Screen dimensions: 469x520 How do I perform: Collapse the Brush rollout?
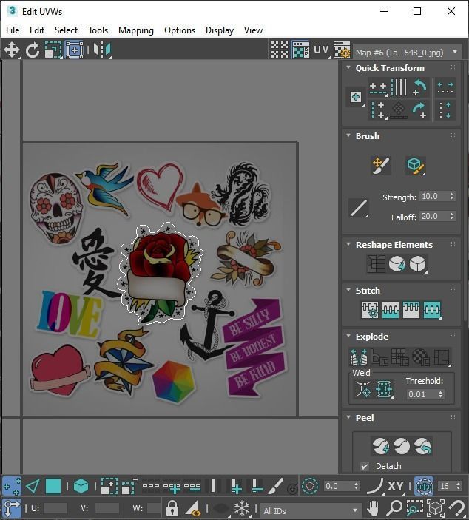coord(348,135)
